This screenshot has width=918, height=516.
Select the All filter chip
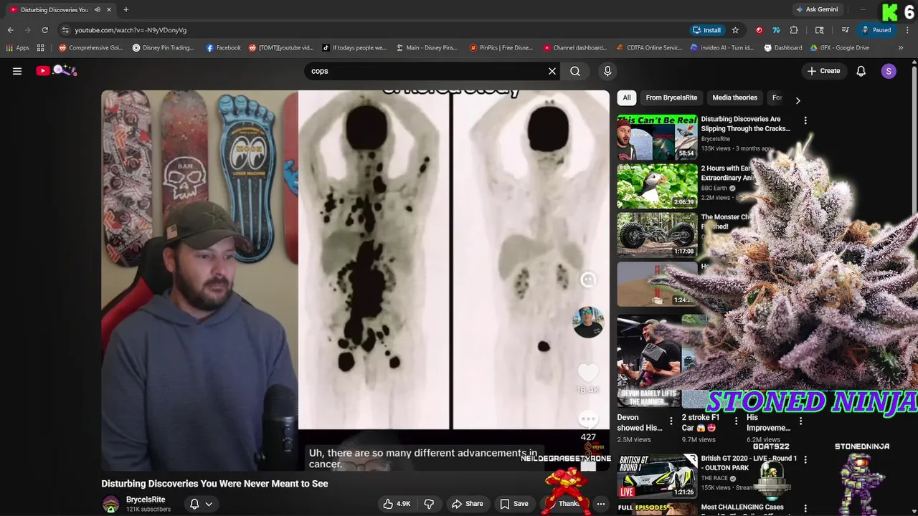point(627,97)
